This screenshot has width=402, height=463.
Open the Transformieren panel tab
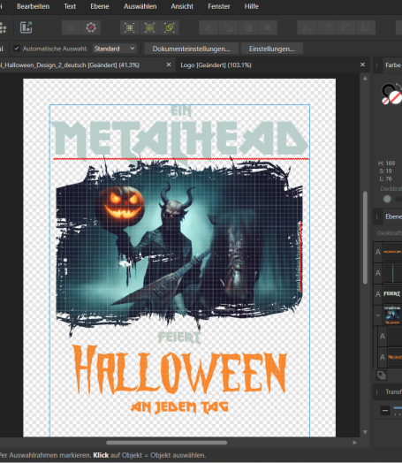pos(394,391)
